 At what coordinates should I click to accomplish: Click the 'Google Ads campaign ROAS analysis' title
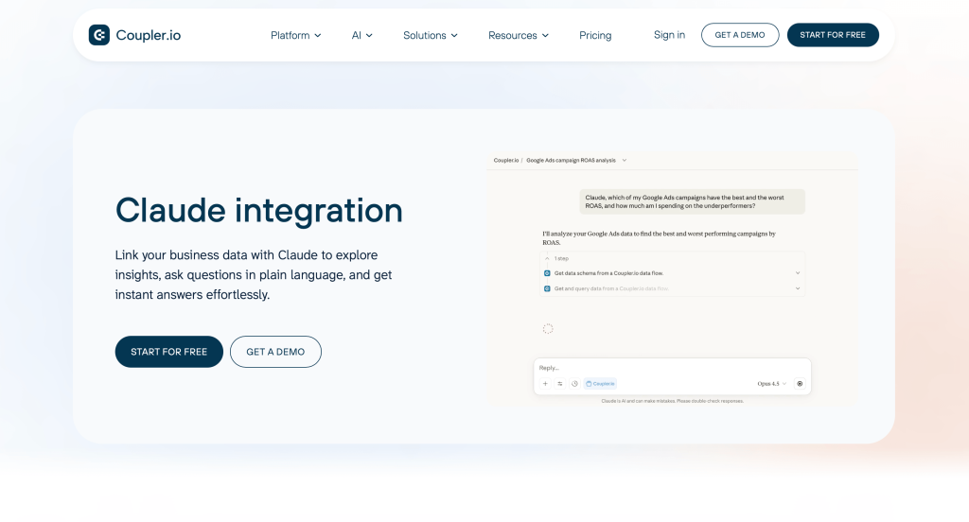571,160
